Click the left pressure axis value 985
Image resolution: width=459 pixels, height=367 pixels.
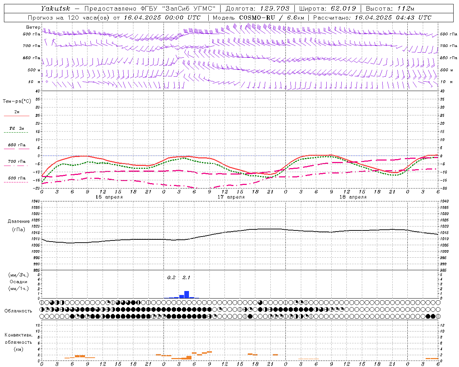tap(36, 270)
